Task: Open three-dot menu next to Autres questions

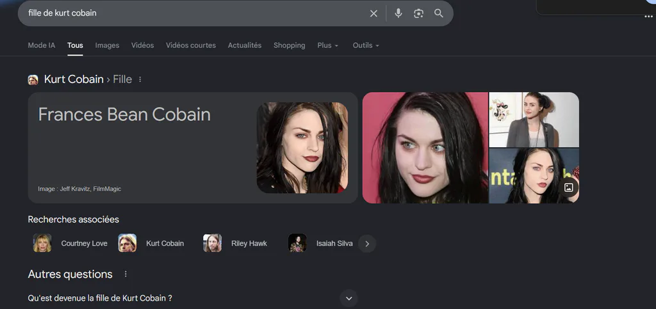Action: click(x=126, y=274)
